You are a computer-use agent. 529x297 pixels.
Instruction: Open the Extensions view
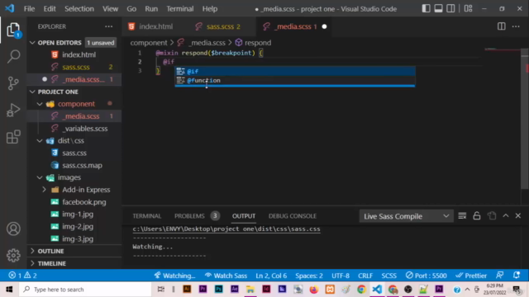click(13, 137)
